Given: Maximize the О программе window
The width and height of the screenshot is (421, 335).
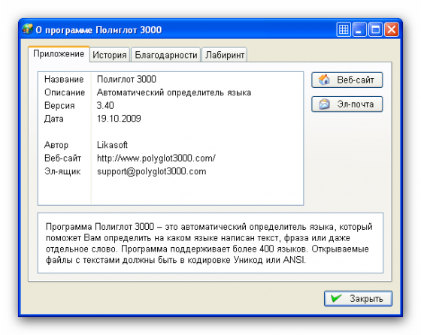Looking at the screenshot, I should point(375,29).
